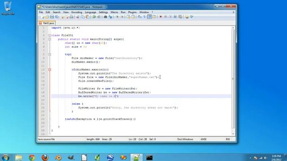This screenshot has height=161, width=287.
Task: Open the File menu
Action: [41, 12]
